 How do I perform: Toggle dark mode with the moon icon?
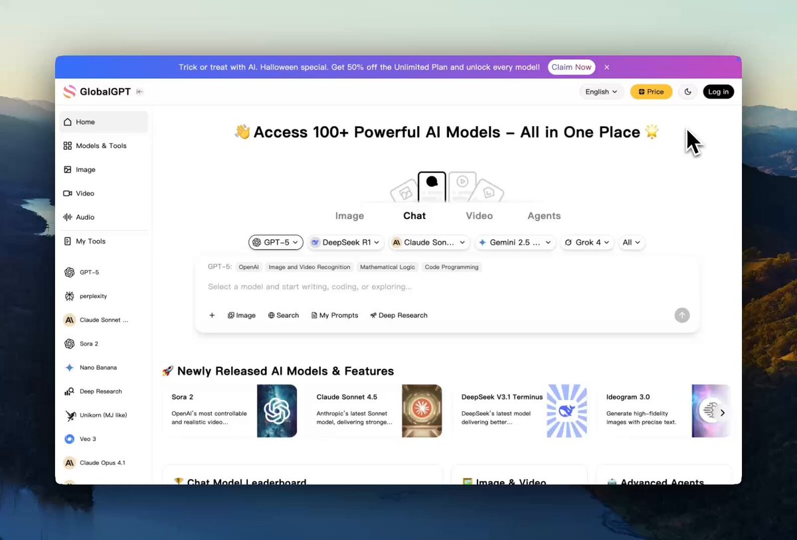[x=687, y=92]
